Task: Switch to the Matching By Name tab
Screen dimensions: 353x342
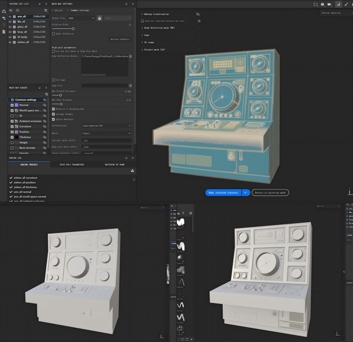Action: 115,165
